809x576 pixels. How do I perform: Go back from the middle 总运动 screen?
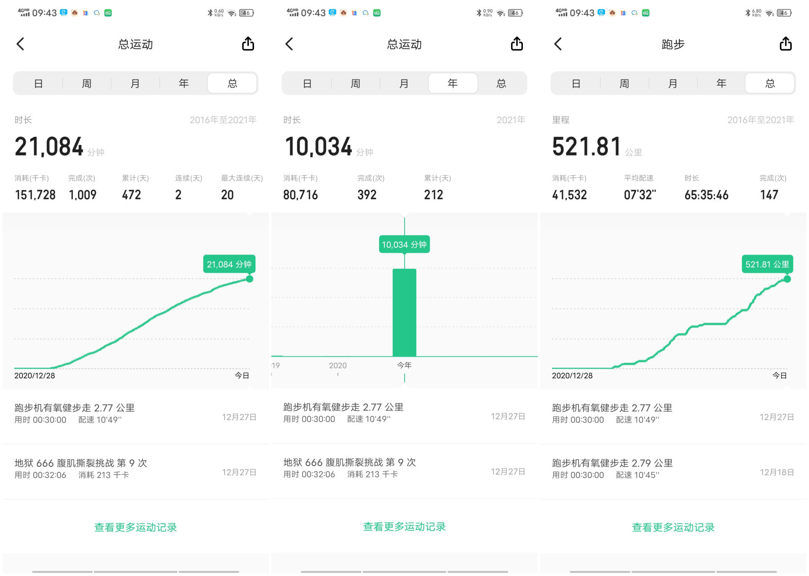click(289, 44)
